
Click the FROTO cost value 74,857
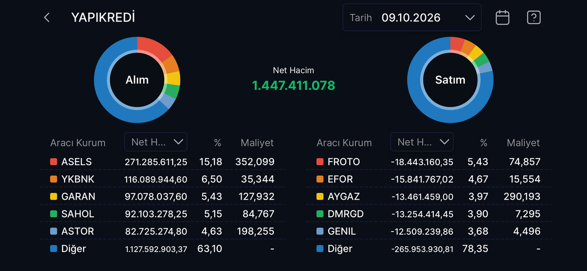524,162
